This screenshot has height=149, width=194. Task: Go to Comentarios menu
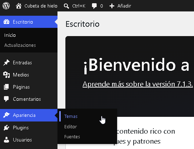tap(29, 99)
